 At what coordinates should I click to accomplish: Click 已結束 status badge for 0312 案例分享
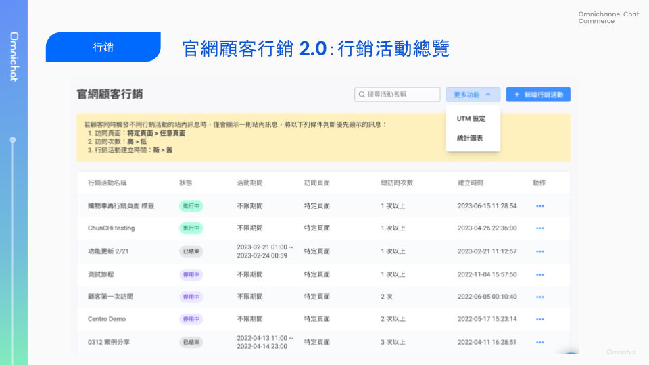(191, 343)
